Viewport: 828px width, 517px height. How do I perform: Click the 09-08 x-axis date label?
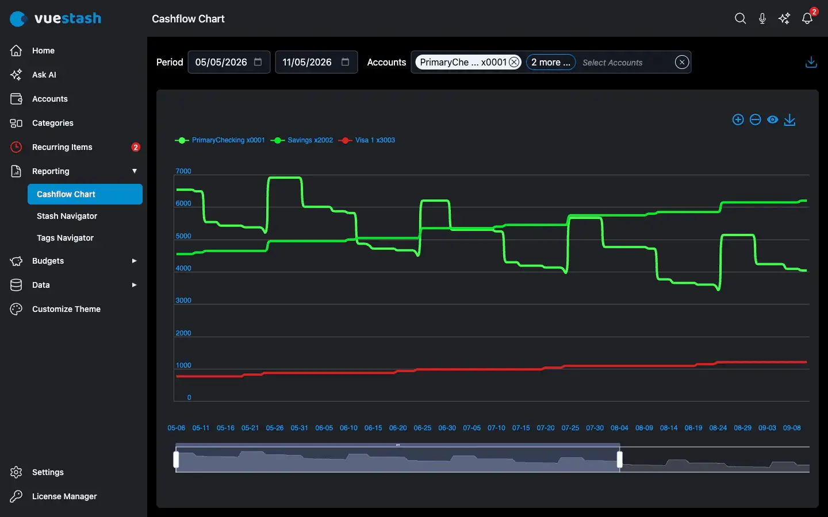(x=792, y=428)
